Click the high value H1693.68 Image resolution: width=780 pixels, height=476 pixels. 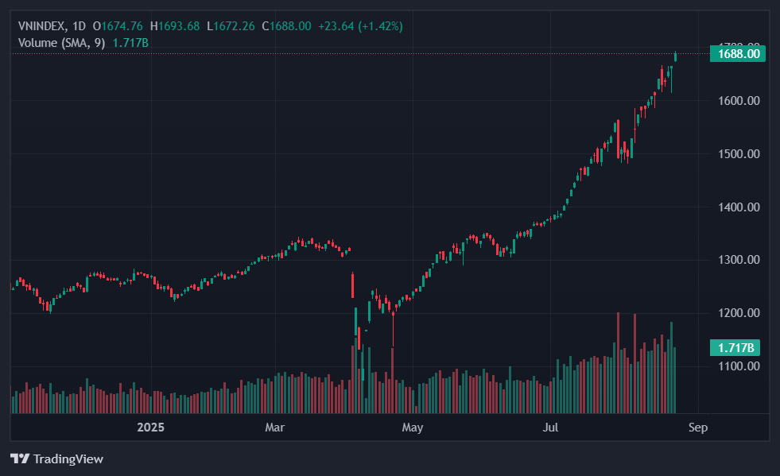175,26
